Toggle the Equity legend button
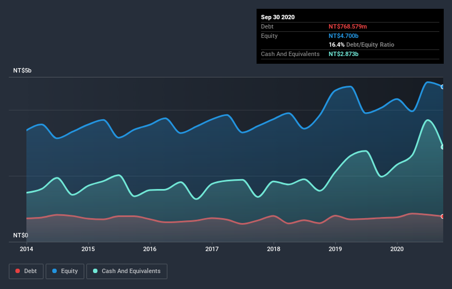 click(65, 271)
